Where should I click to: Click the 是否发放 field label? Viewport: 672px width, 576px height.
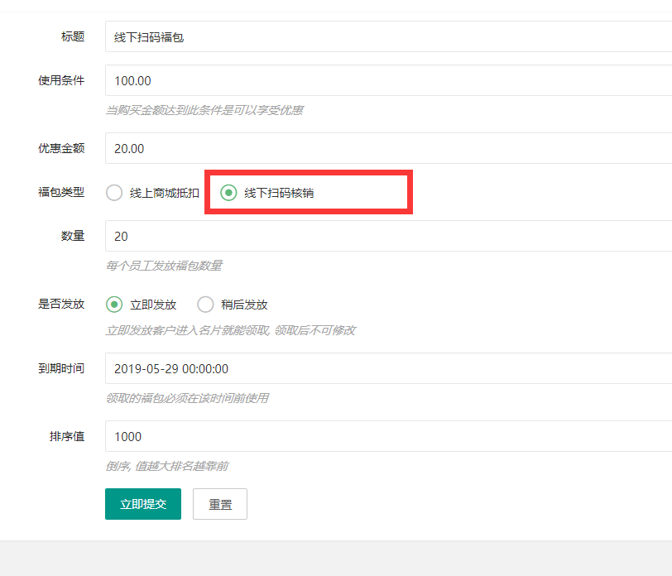61,304
